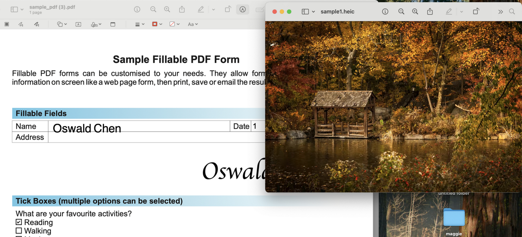
Task: Open the Sign tool
Action: [x=94, y=24]
